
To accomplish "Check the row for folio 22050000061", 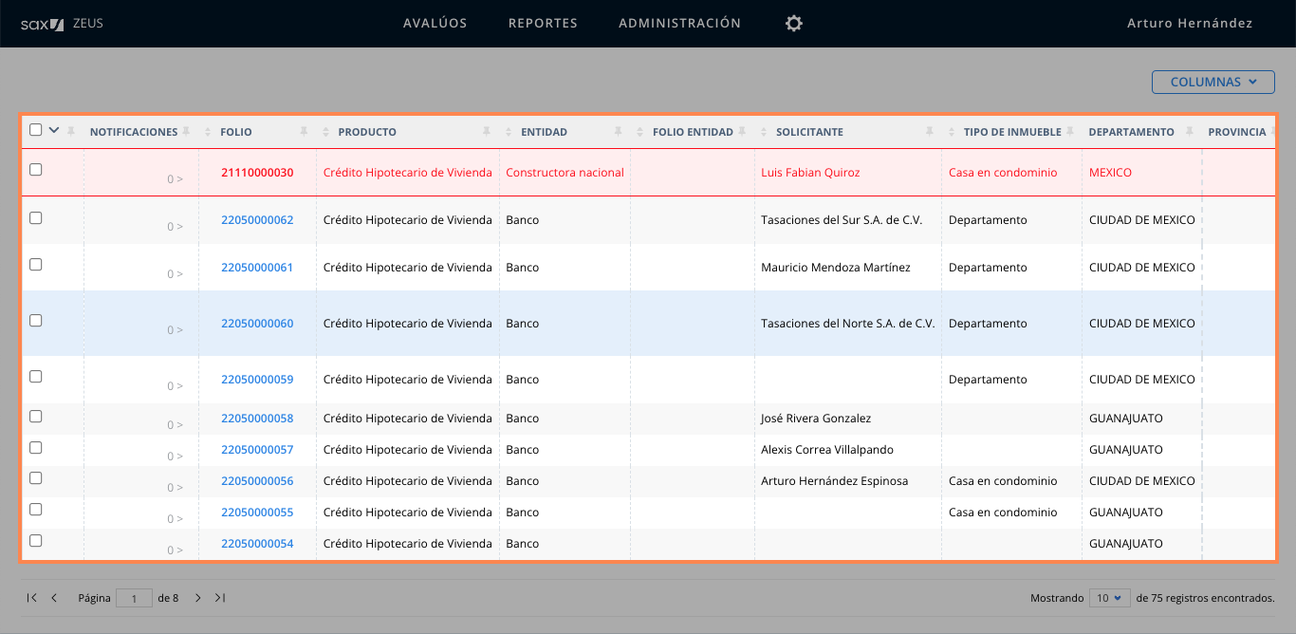I will click(x=36, y=265).
